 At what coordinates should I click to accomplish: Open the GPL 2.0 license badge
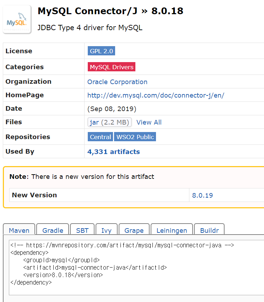click(x=101, y=51)
